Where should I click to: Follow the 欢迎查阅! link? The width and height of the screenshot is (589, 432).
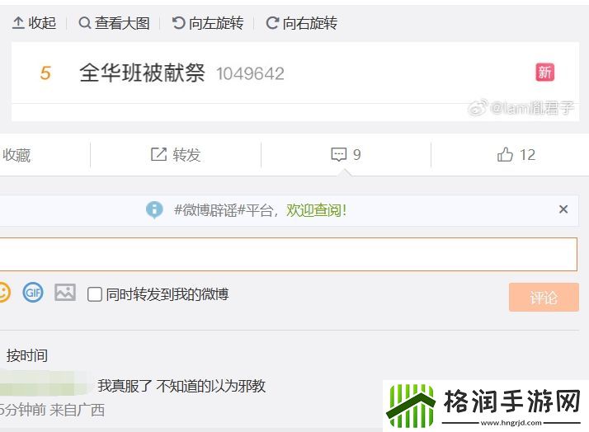pyautogui.click(x=316, y=210)
